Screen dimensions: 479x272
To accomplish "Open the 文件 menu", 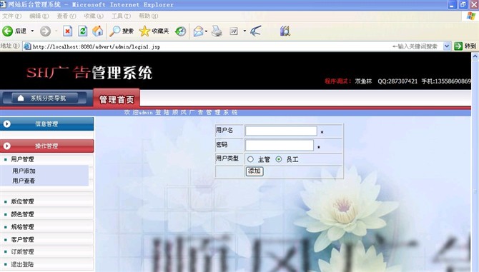I will [11, 16].
